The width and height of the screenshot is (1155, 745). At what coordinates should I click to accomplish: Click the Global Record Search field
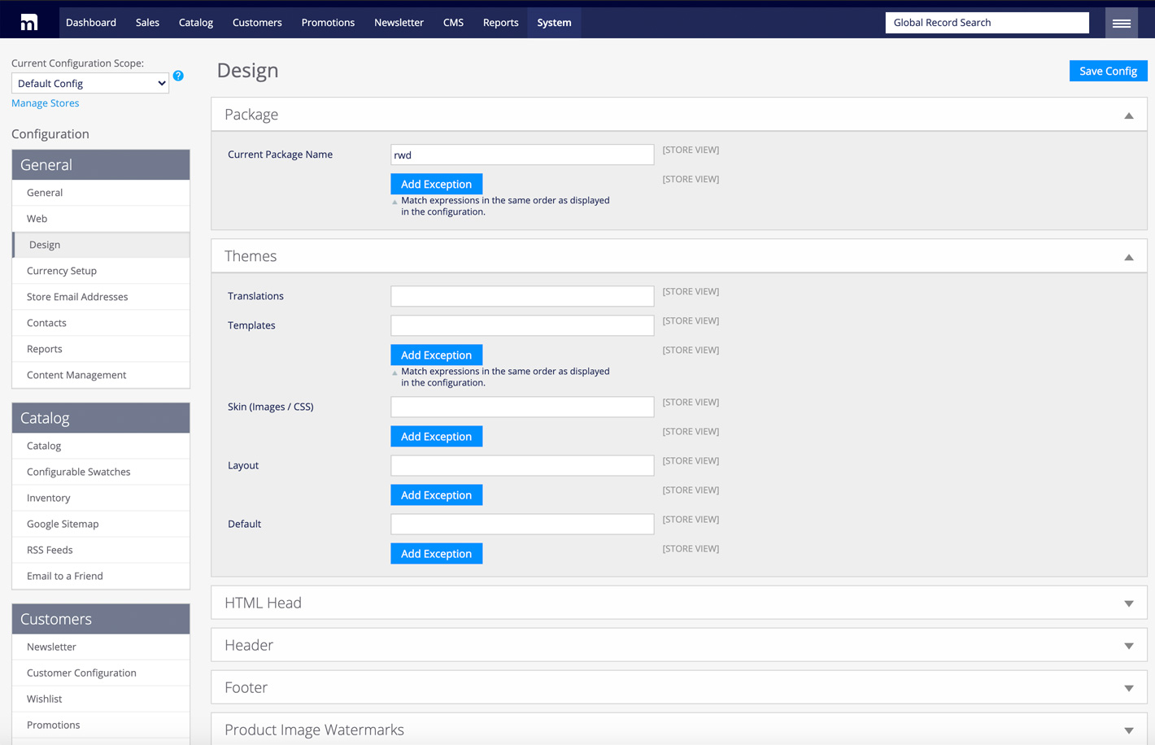point(987,22)
